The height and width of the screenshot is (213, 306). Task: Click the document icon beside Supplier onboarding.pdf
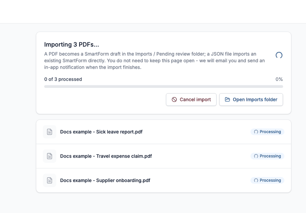pos(50,180)
